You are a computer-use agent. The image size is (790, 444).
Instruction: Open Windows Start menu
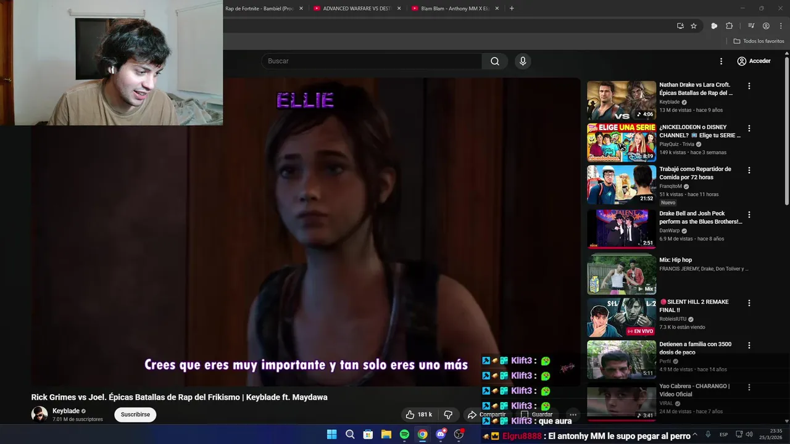pos(331,434)
